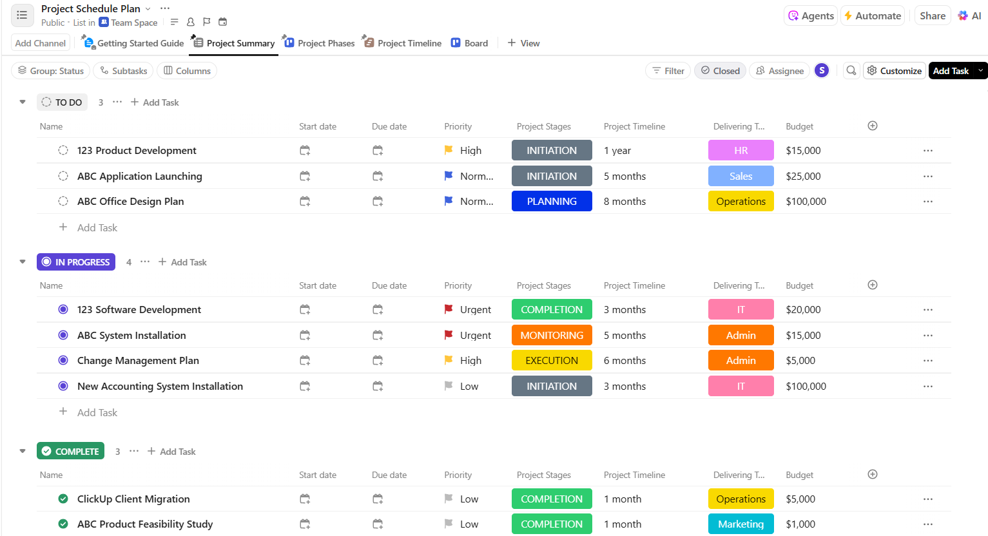
Task: Collapse the IN PROGRESS group
Action: (x=23, y=262)
